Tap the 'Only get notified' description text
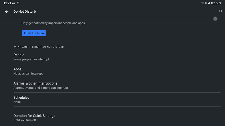This screenshot has height=126, width=225. coord(53,23)
